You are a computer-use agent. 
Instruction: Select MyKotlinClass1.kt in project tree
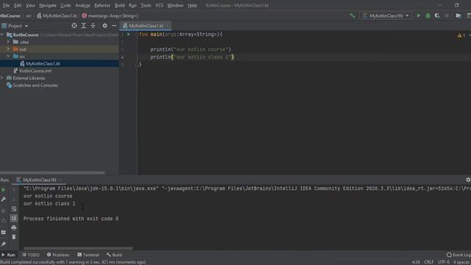[x=43, y=63]
